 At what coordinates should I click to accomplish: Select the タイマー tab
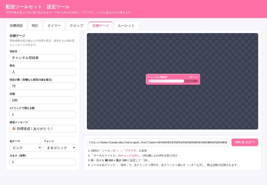pos(54,26)
